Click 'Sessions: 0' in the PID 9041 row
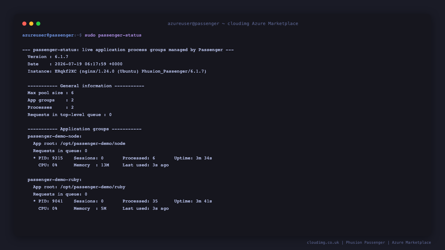Image resolution: width=445 pixels, height=250 pixels. click(89, 201)
